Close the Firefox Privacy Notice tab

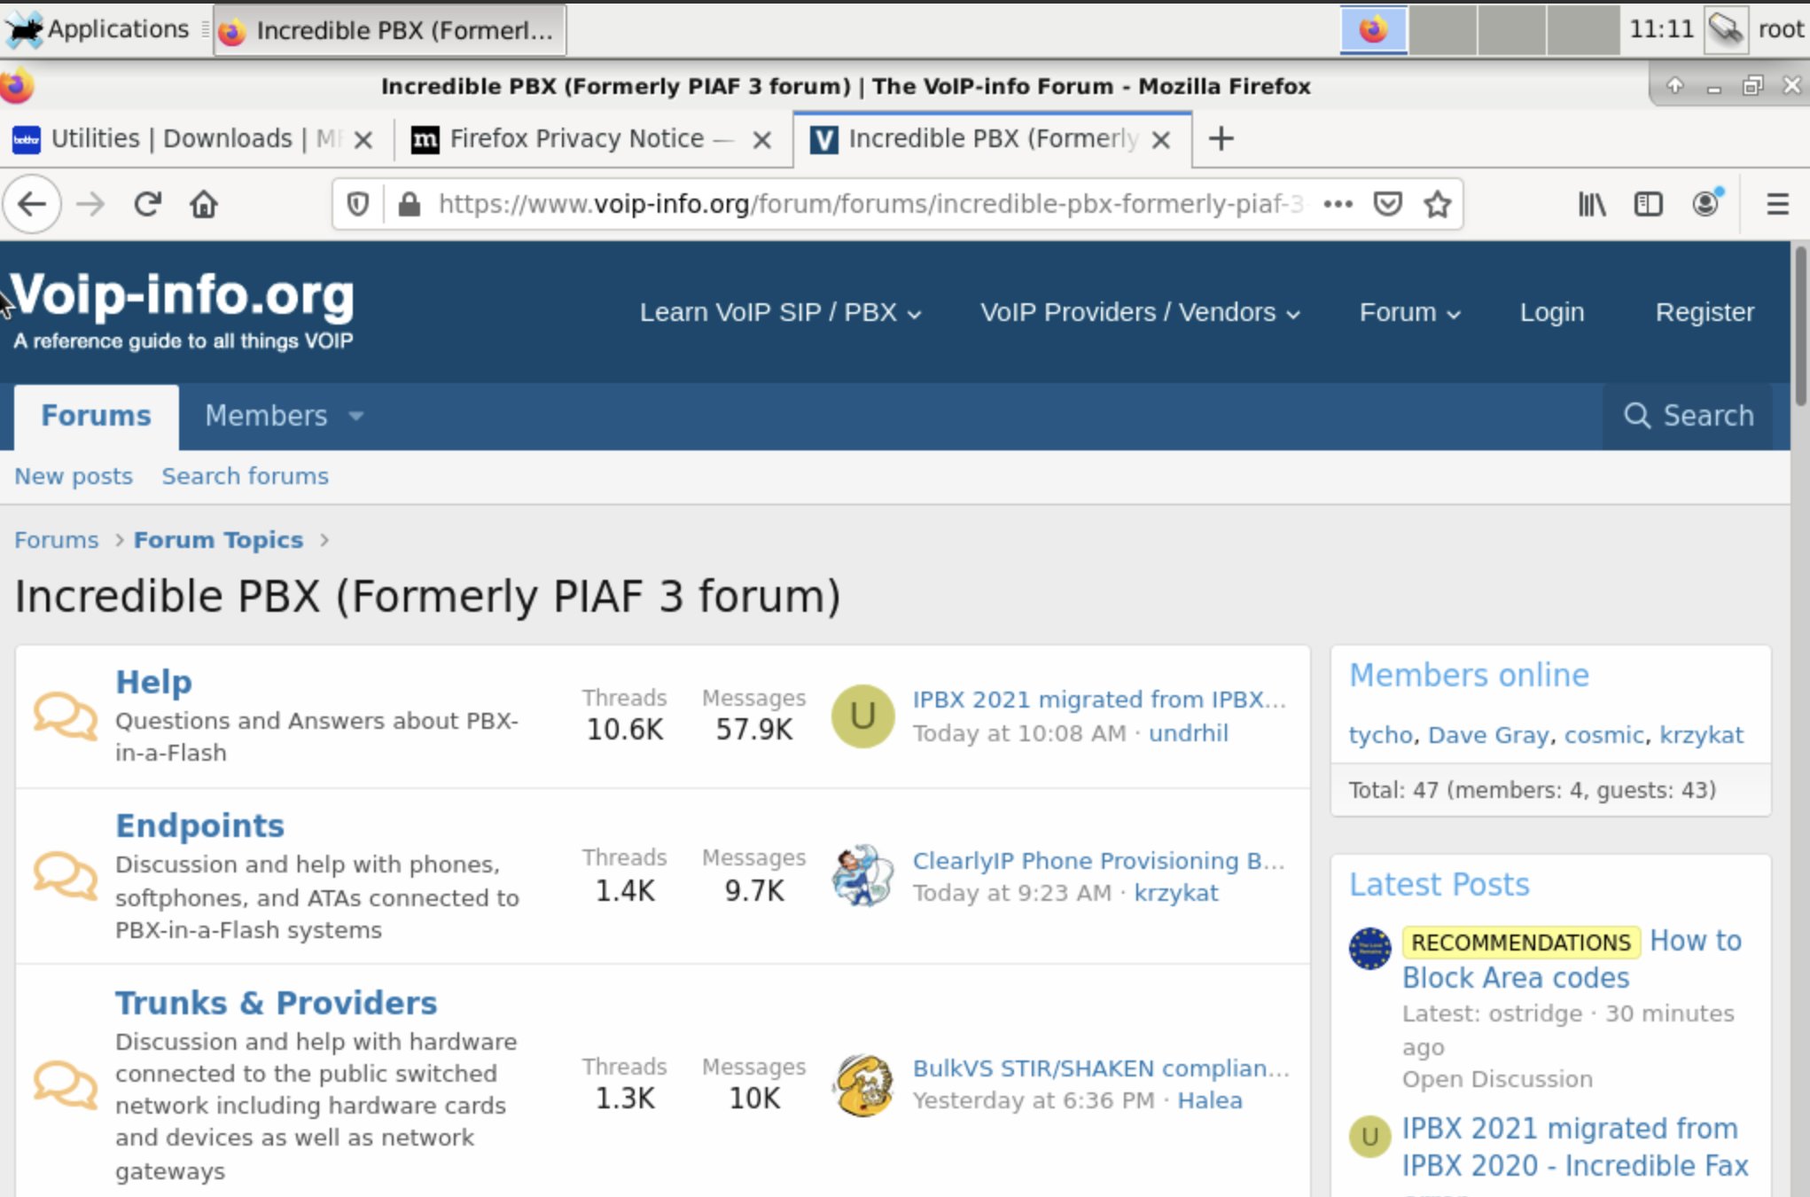[761, 139]
